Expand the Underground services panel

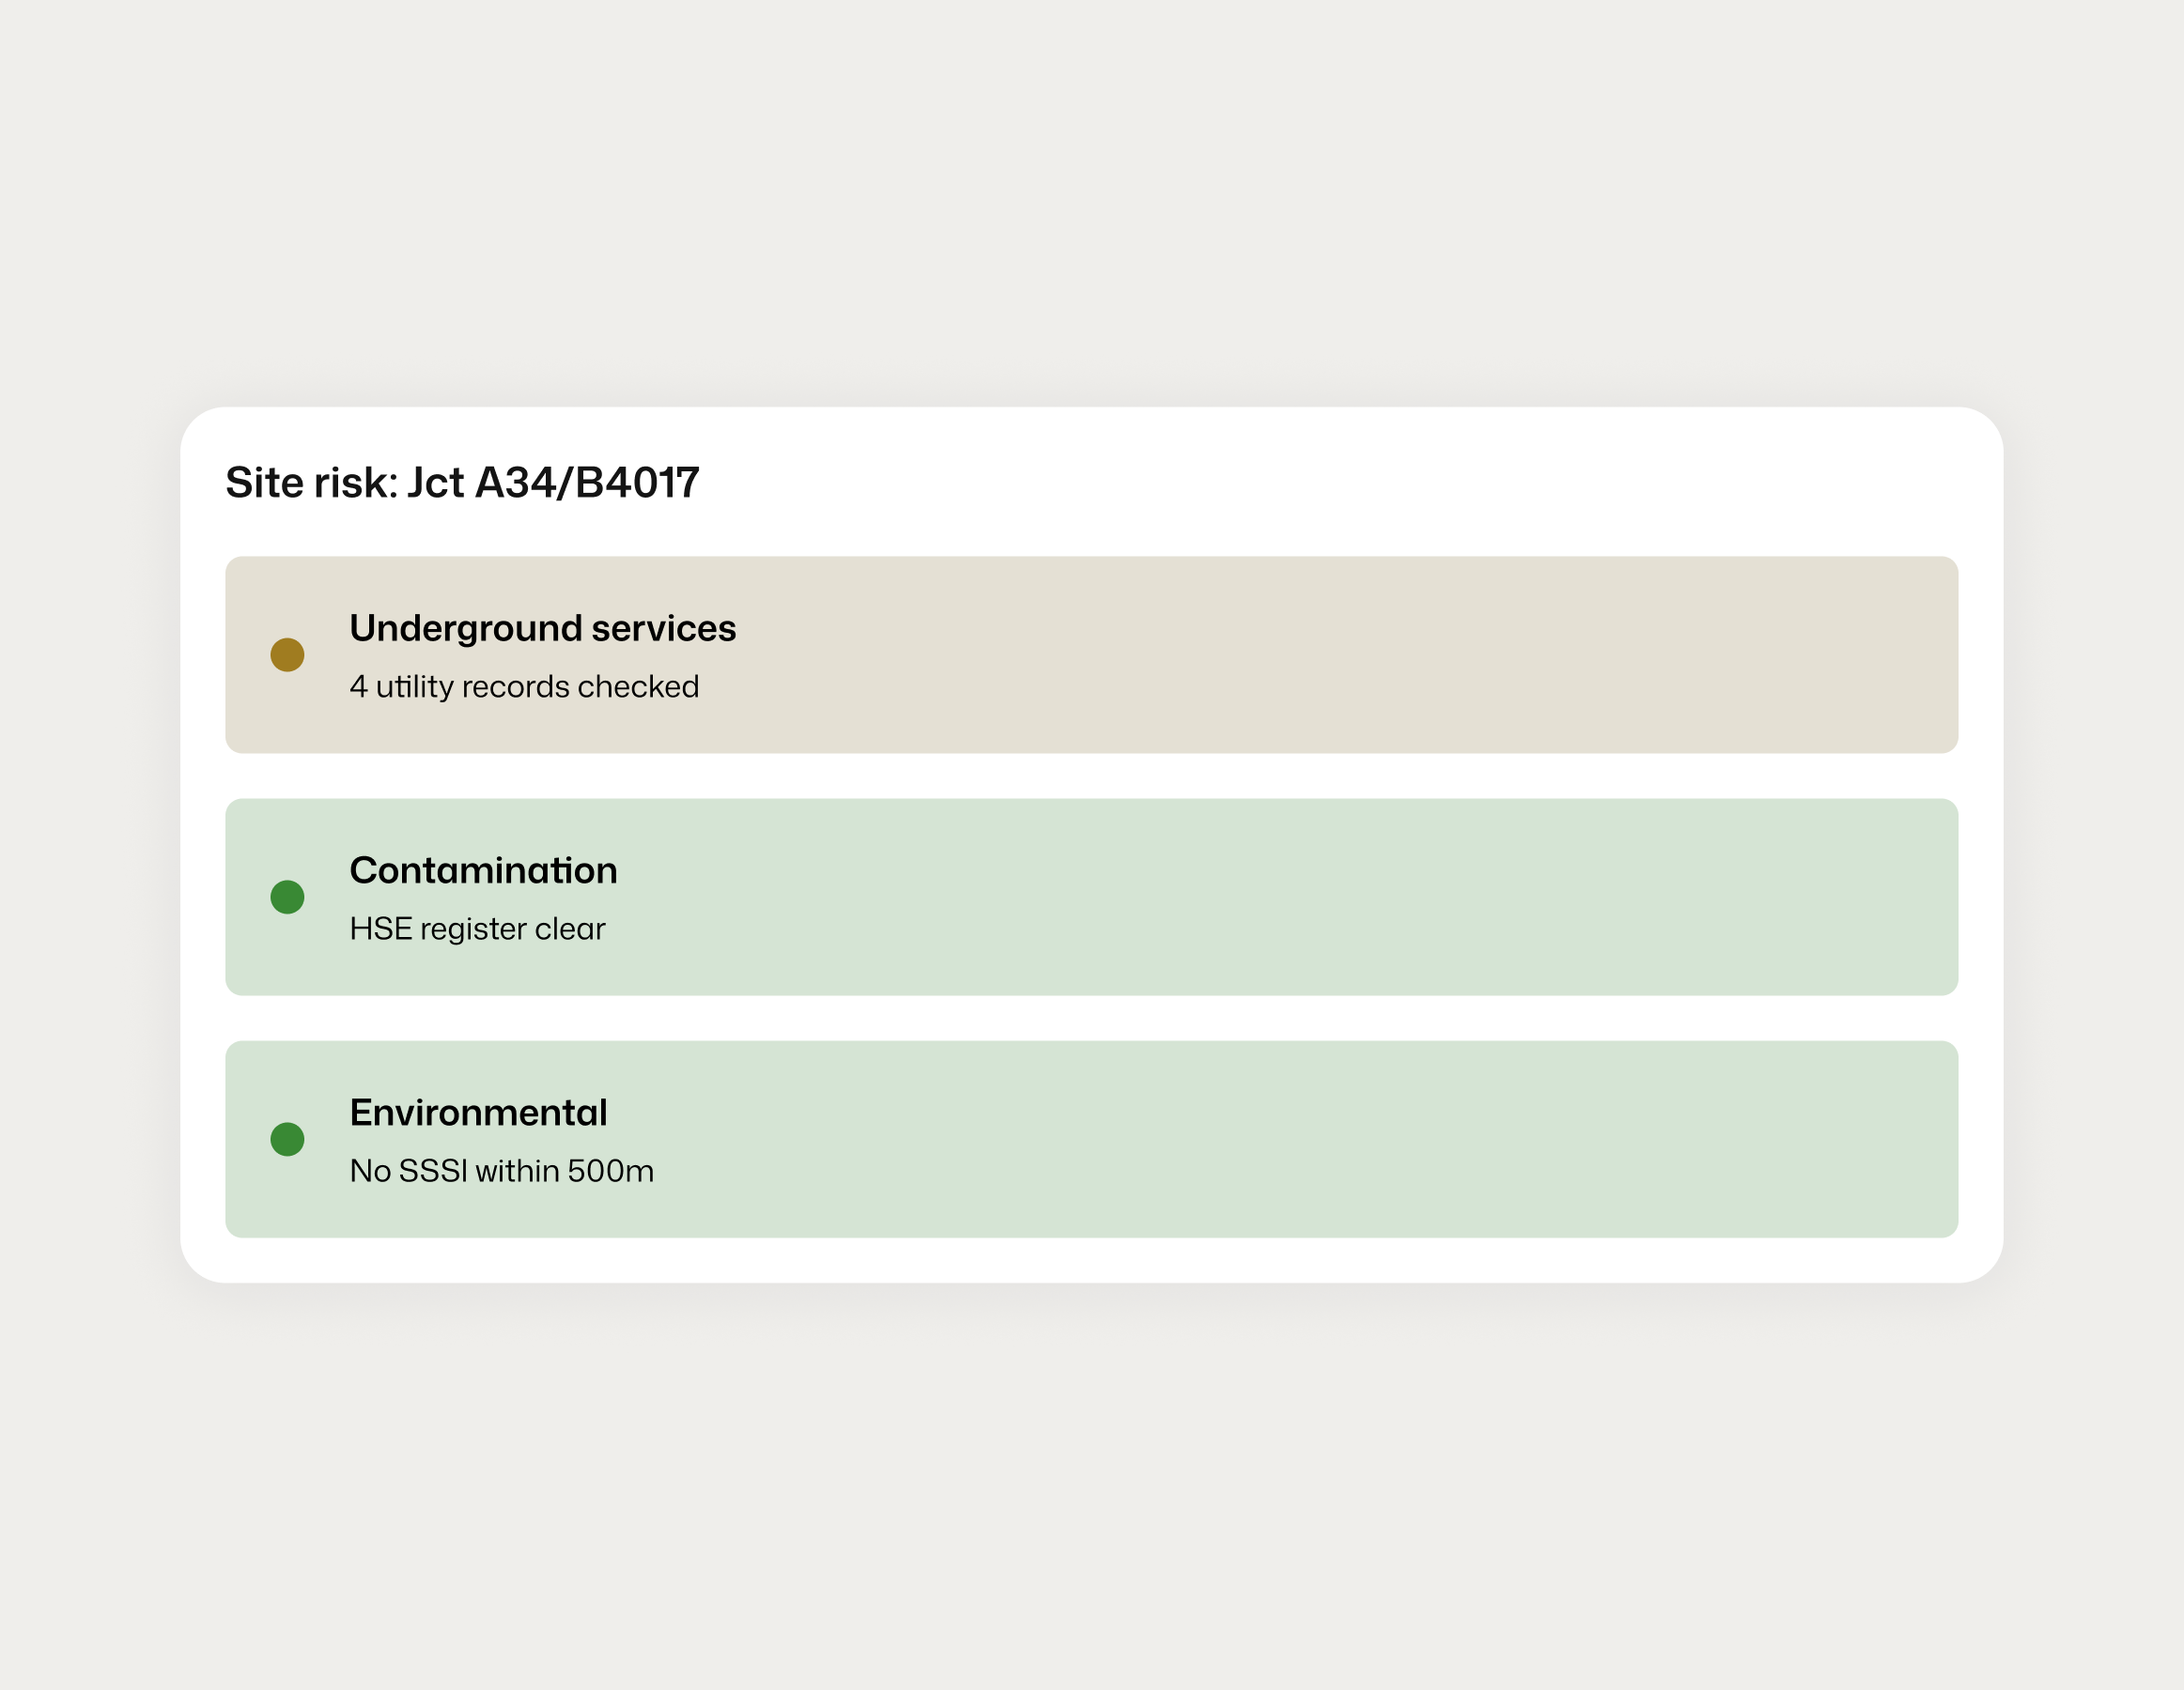pos(1090,655)
